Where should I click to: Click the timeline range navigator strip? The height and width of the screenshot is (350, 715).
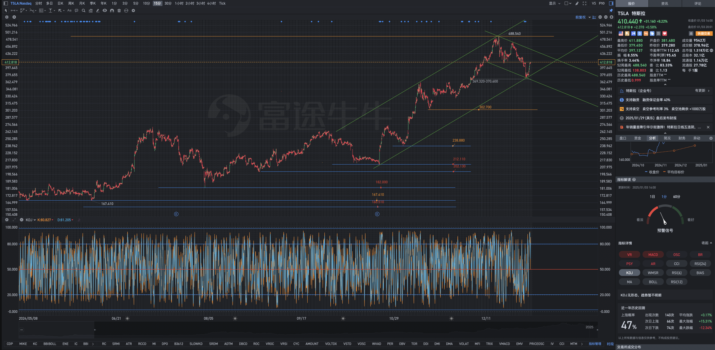308,330
